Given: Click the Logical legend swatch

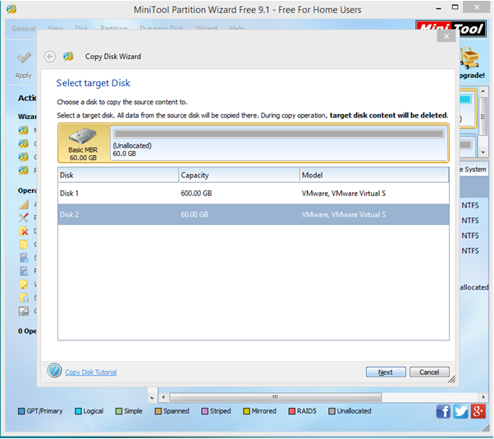Looking at the screenshot, I should coord(78,411).
